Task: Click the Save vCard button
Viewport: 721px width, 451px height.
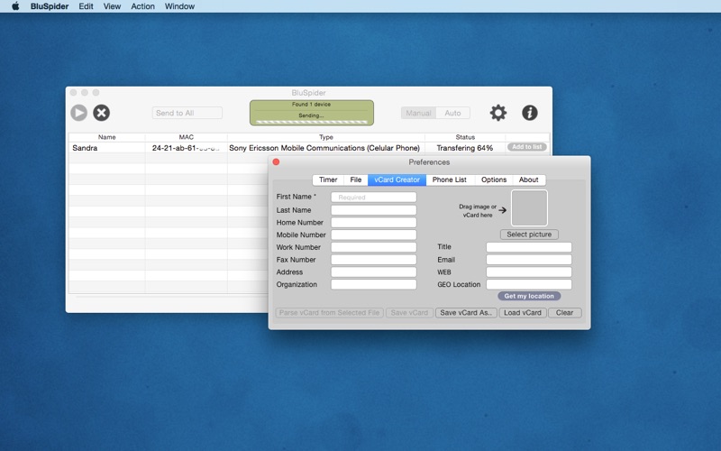Action: [x=409, y=313]
